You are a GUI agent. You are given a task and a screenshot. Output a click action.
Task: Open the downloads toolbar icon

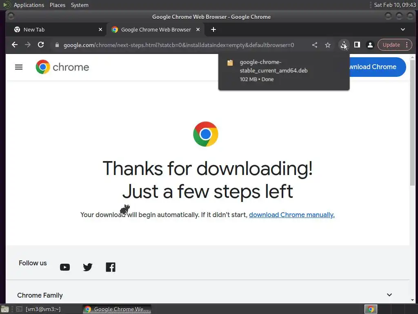point(344,45)
